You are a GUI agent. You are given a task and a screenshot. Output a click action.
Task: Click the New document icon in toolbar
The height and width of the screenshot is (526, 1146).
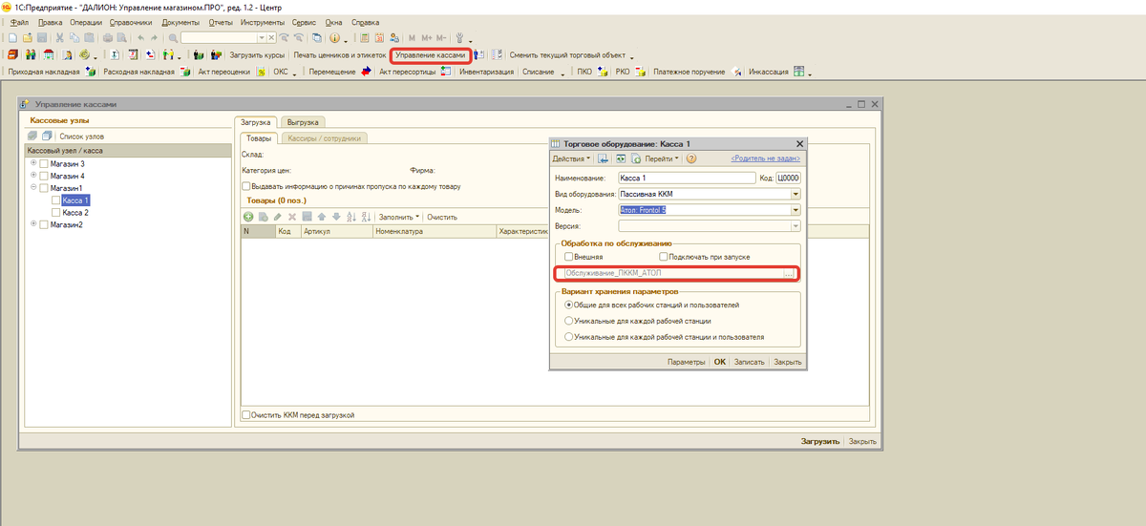12,37
